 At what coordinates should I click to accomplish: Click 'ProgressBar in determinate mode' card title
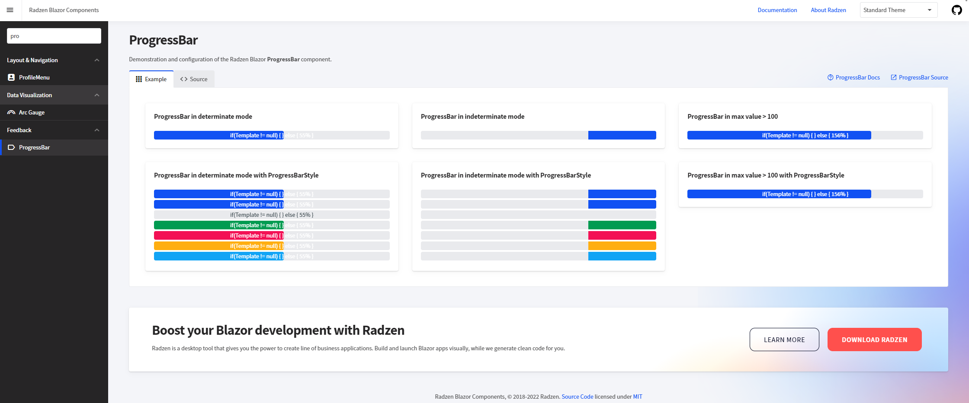[x=203, y=117]
